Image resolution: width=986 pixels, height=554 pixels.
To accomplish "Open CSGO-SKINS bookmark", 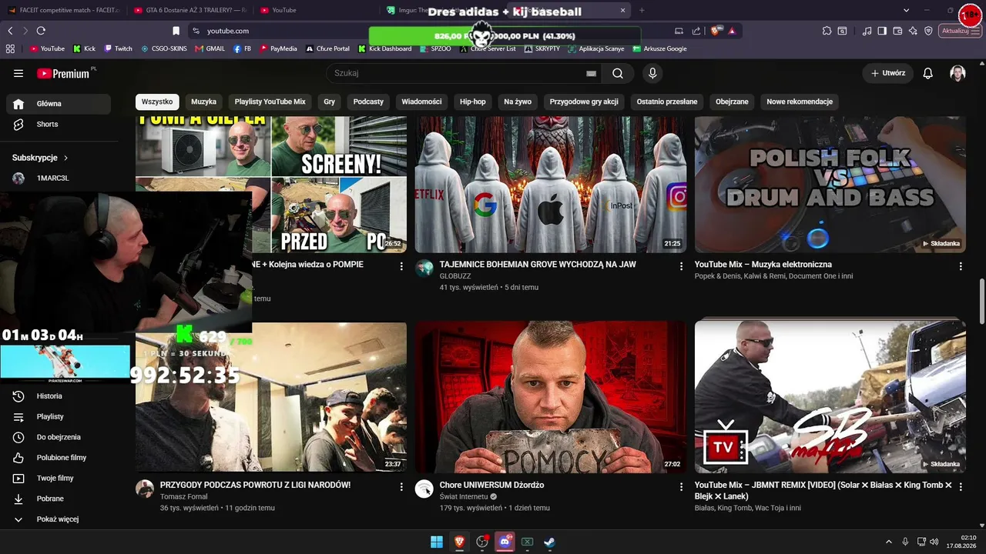I will [x=165, y=48].
